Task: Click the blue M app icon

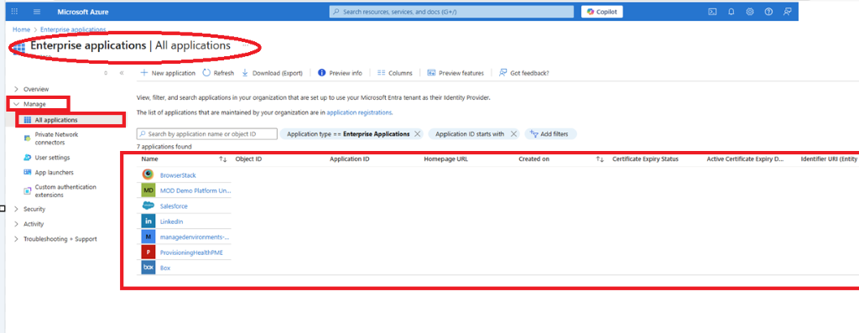Action: (148, 237)
